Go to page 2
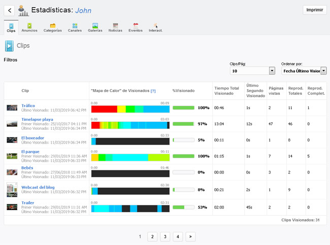 click(152, 236)
